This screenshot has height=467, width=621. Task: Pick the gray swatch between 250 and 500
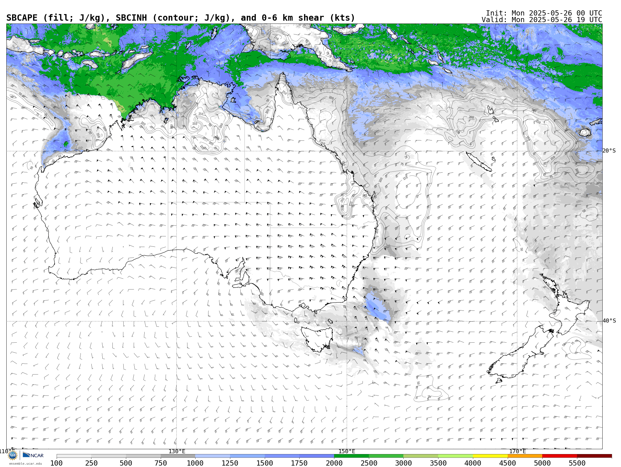(x=108, y=456)
